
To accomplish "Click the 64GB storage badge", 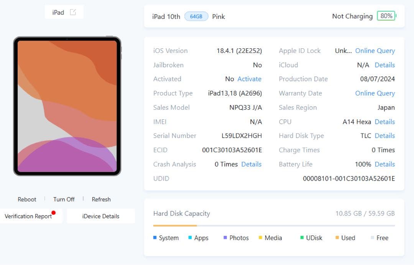I will click(x=196, y=16).
